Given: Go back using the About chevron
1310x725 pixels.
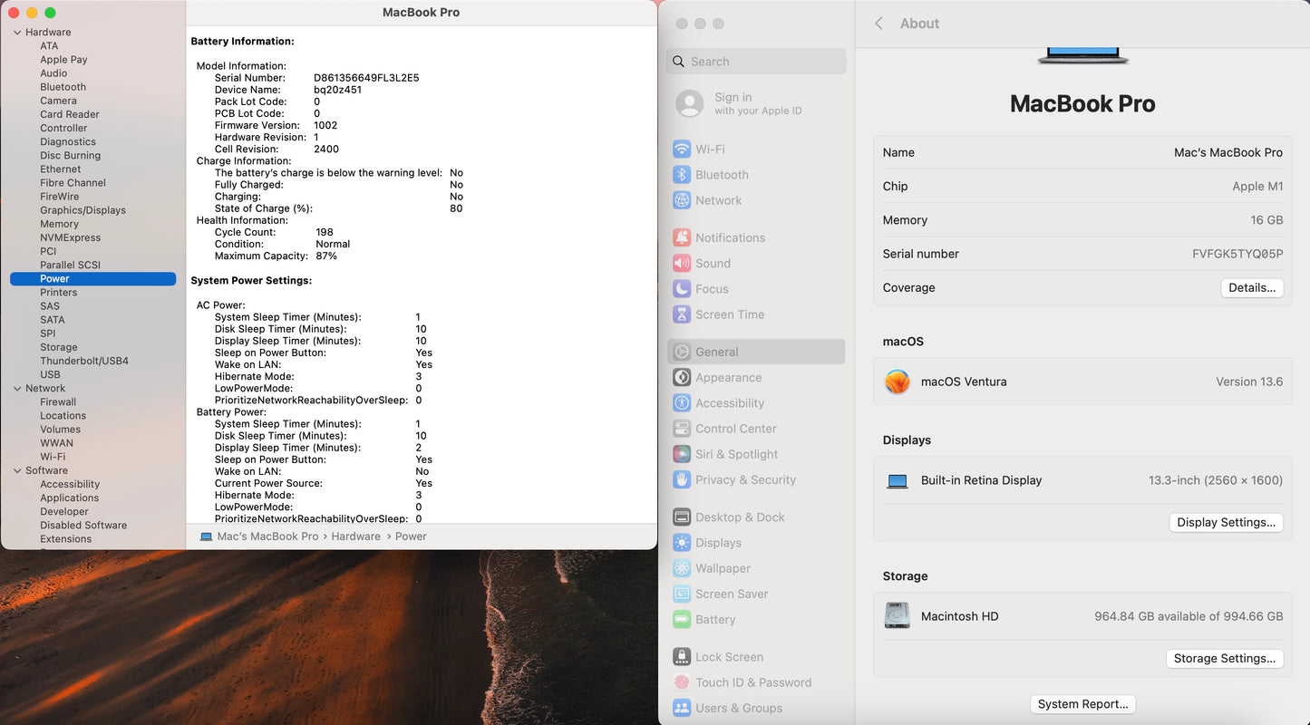Looking at the screenshot, I should click(x=878, y=24).
